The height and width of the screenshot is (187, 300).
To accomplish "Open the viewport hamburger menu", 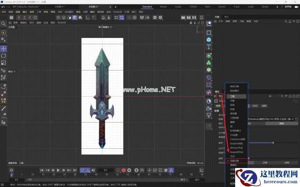I will point(10,22).
